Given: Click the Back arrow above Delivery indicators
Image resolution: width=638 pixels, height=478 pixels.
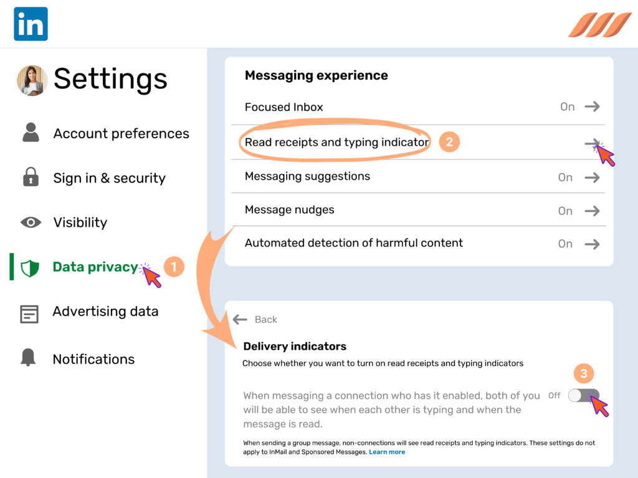Looking at the screenshot, I should (x=240, y=319).
